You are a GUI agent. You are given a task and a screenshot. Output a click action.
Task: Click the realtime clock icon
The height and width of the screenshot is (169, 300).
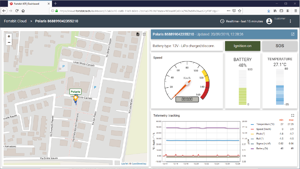(x=222, y=21)
